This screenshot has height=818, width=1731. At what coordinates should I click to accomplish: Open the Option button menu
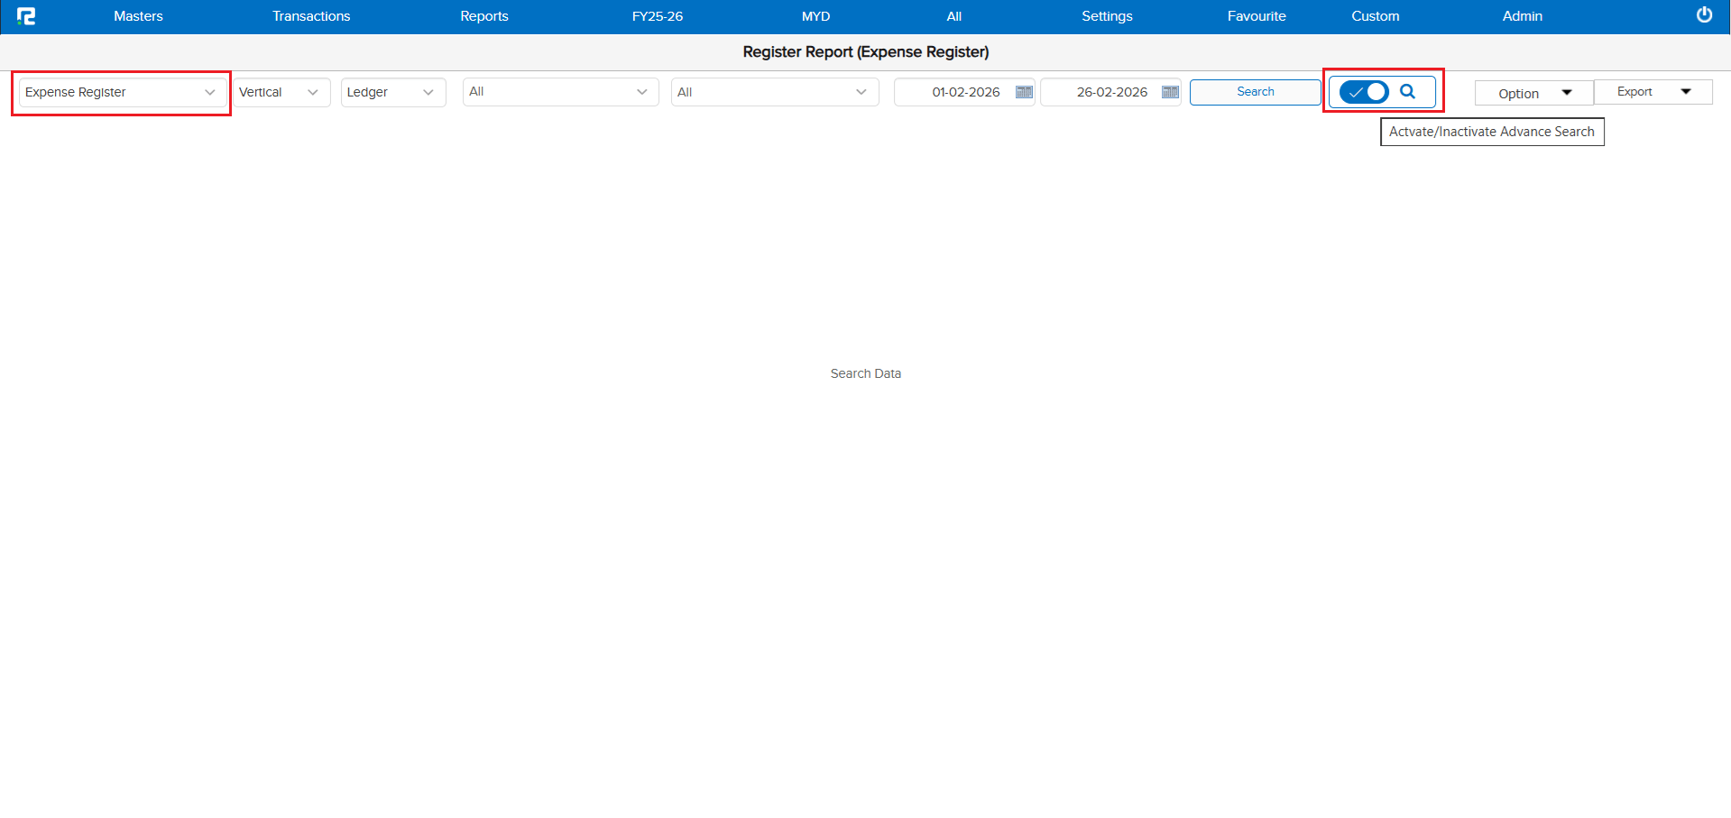click(1533, 93)
